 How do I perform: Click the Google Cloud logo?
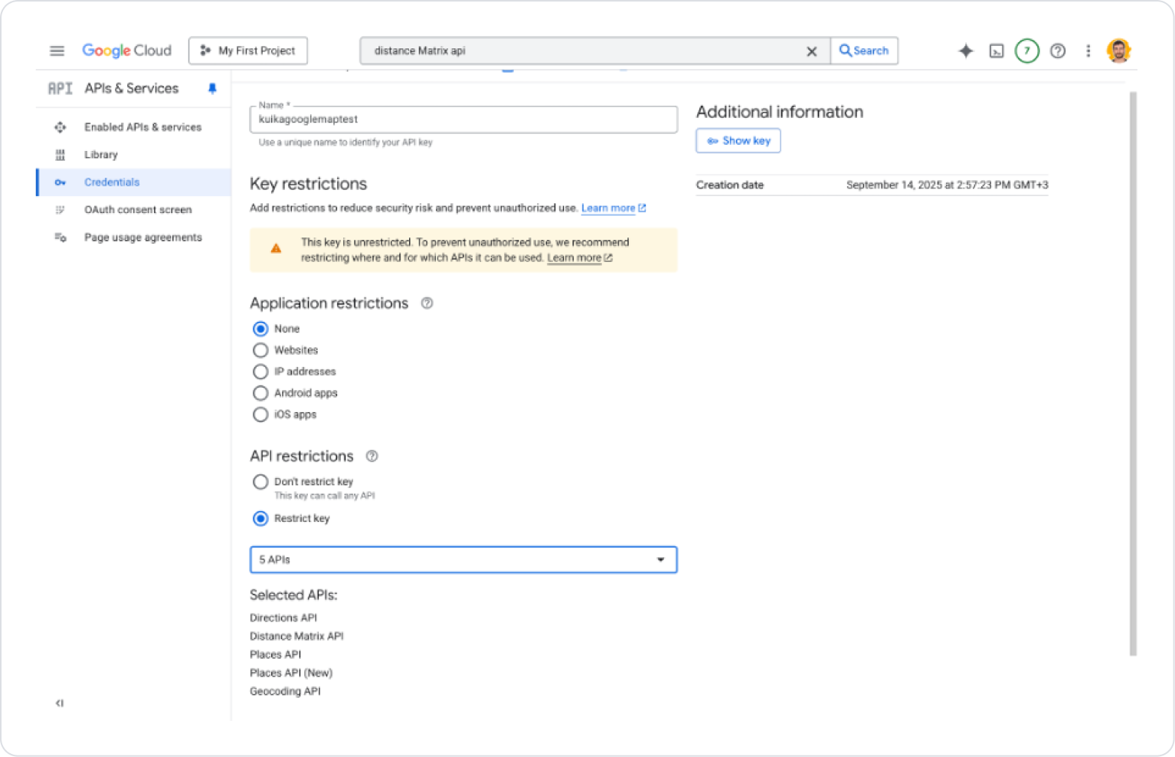tap(127, 51)
